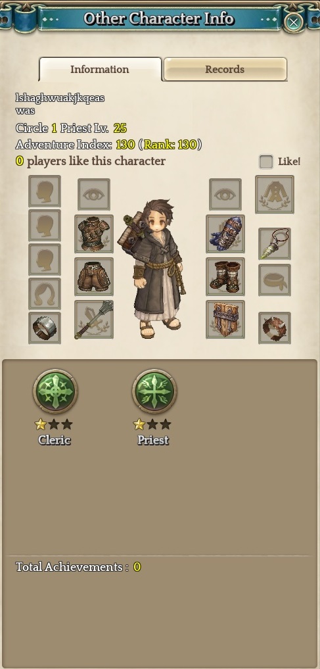This screenshot has width=320, height=669.
Task: Select the silver ring slot
Action: 45,328
